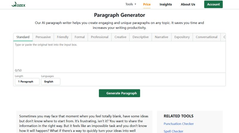Select the Standard tone tab
The image size is (239, 133).
pyautogui.click(x=23, y=37)
